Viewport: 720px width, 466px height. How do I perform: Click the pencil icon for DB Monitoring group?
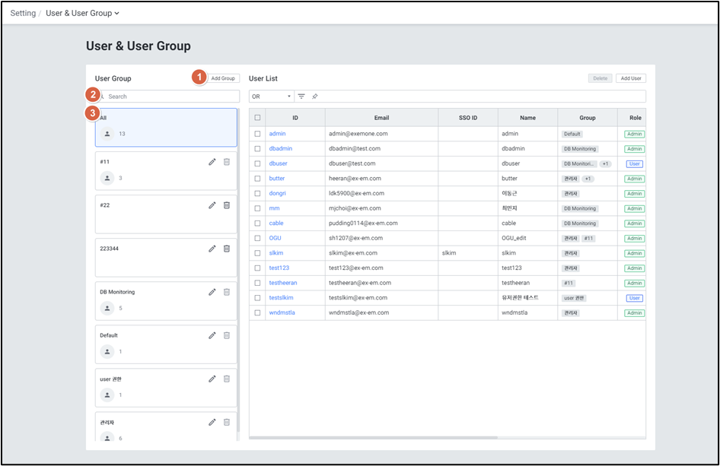[x=212, y=292]
